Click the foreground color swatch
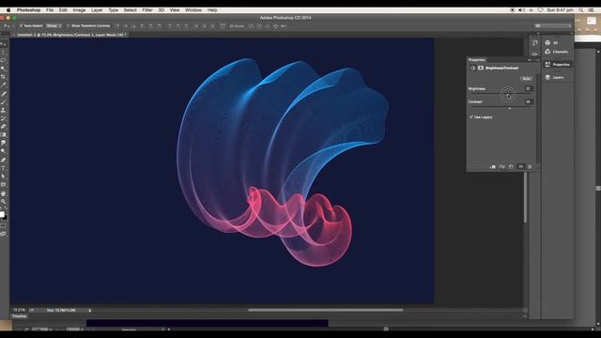Screen dimensions: 601x338 click(x=2, y=215)
